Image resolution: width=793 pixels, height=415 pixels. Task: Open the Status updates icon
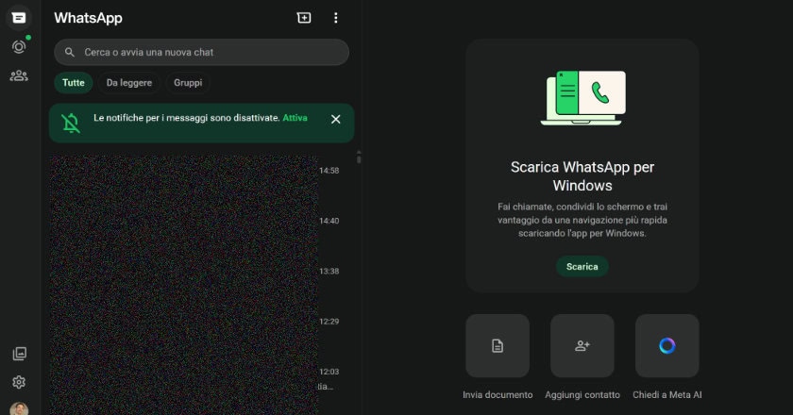pyautogui.click(x=19, y=47)
